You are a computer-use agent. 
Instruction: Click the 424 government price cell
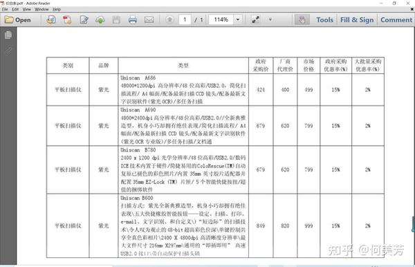click(261, 90)
